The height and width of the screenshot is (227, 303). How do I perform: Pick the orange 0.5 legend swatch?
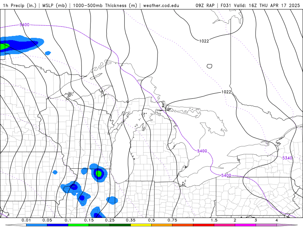(162, 225)
